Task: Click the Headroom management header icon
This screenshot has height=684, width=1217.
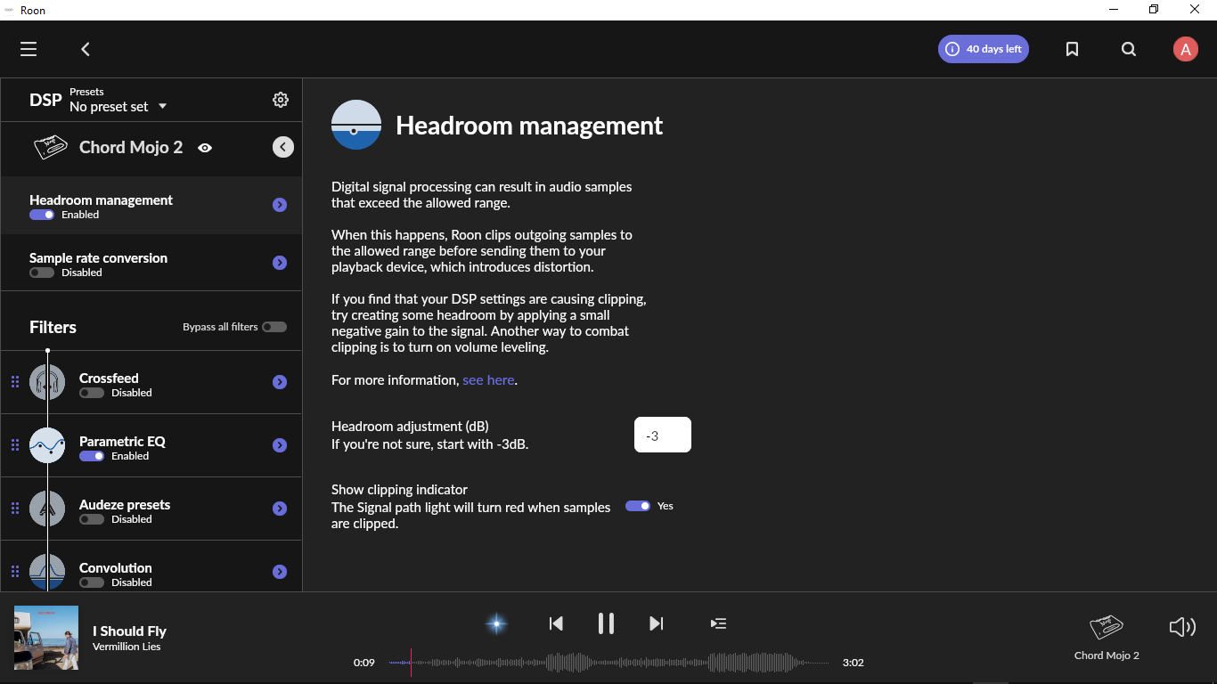Action: click(x=356, y=125)
